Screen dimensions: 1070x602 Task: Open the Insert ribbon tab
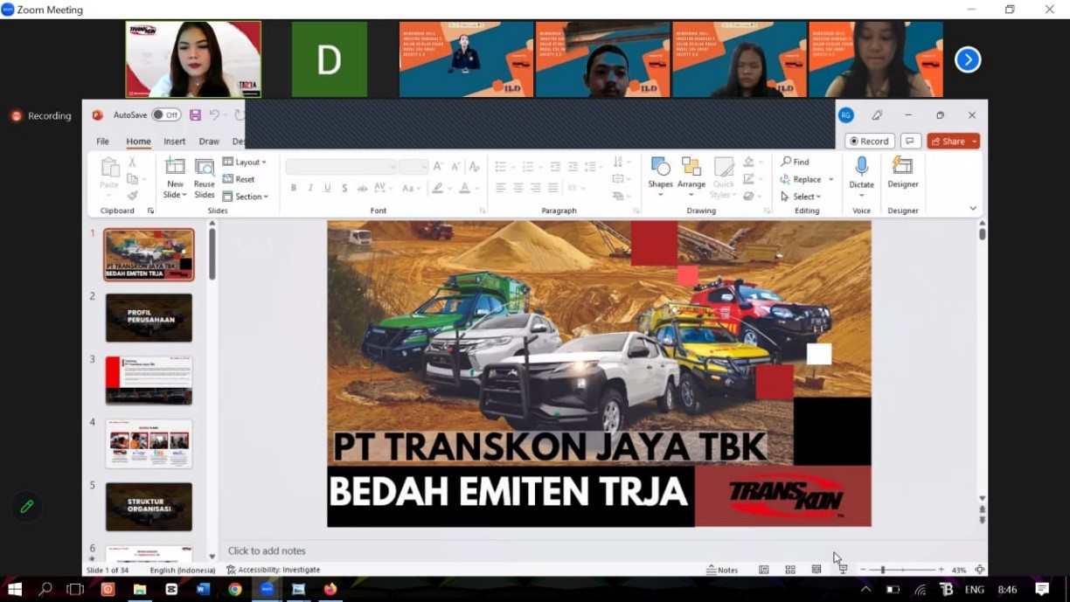click(x=175, y=142)
